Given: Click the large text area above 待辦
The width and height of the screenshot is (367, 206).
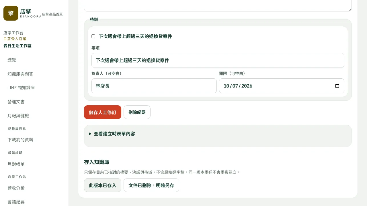Looking at the screenshot, I should tap(218, 5).
